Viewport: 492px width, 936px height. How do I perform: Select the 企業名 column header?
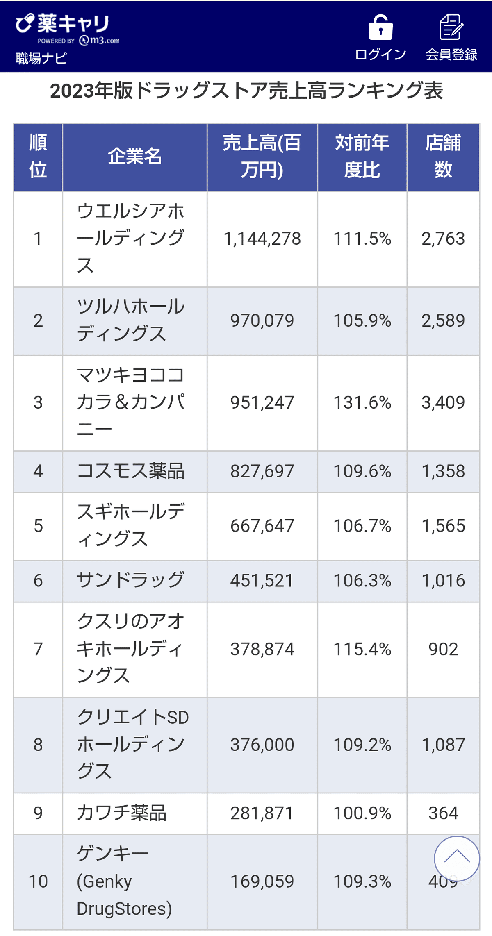(135, 156)
